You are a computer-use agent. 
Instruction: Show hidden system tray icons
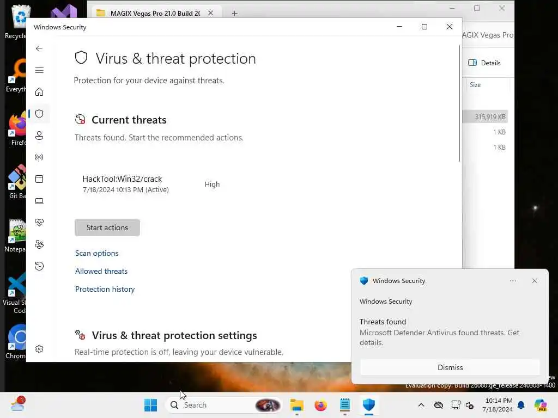(421, 405)
